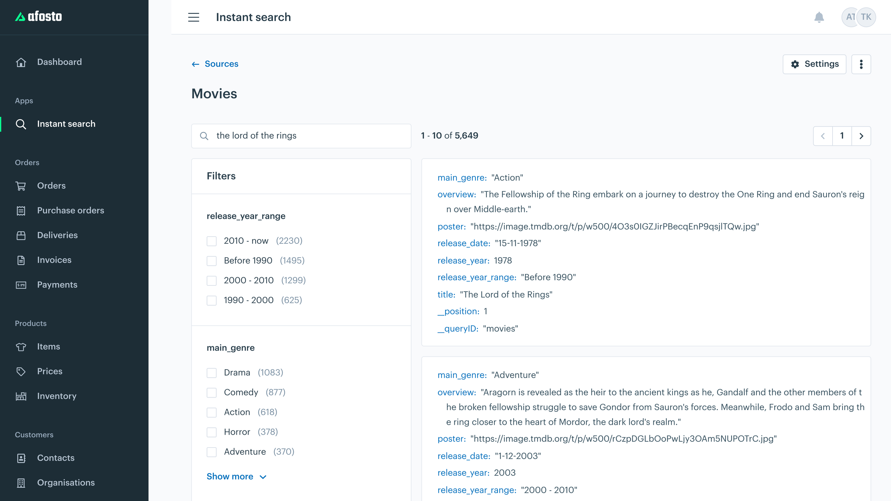Check the 2010 - now filter

click(x=212, y=241)
